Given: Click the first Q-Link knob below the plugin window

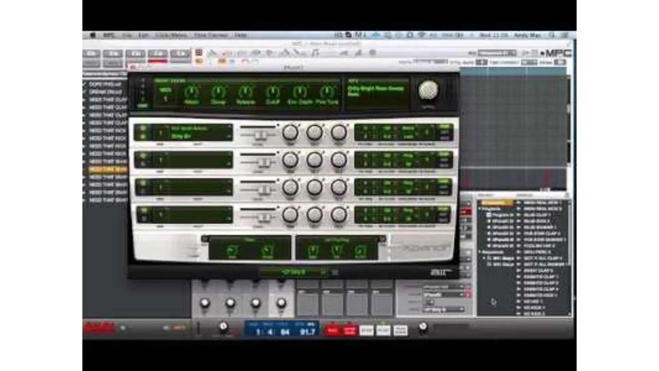Looking at the screenshot, I should coord(205,303).
